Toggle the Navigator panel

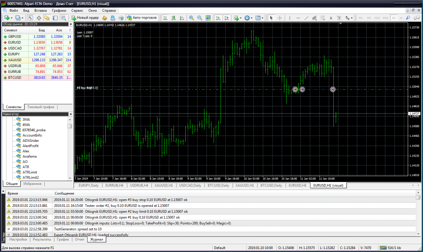47,18
